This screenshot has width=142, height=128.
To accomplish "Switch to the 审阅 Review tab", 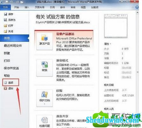I will [73, 7].
